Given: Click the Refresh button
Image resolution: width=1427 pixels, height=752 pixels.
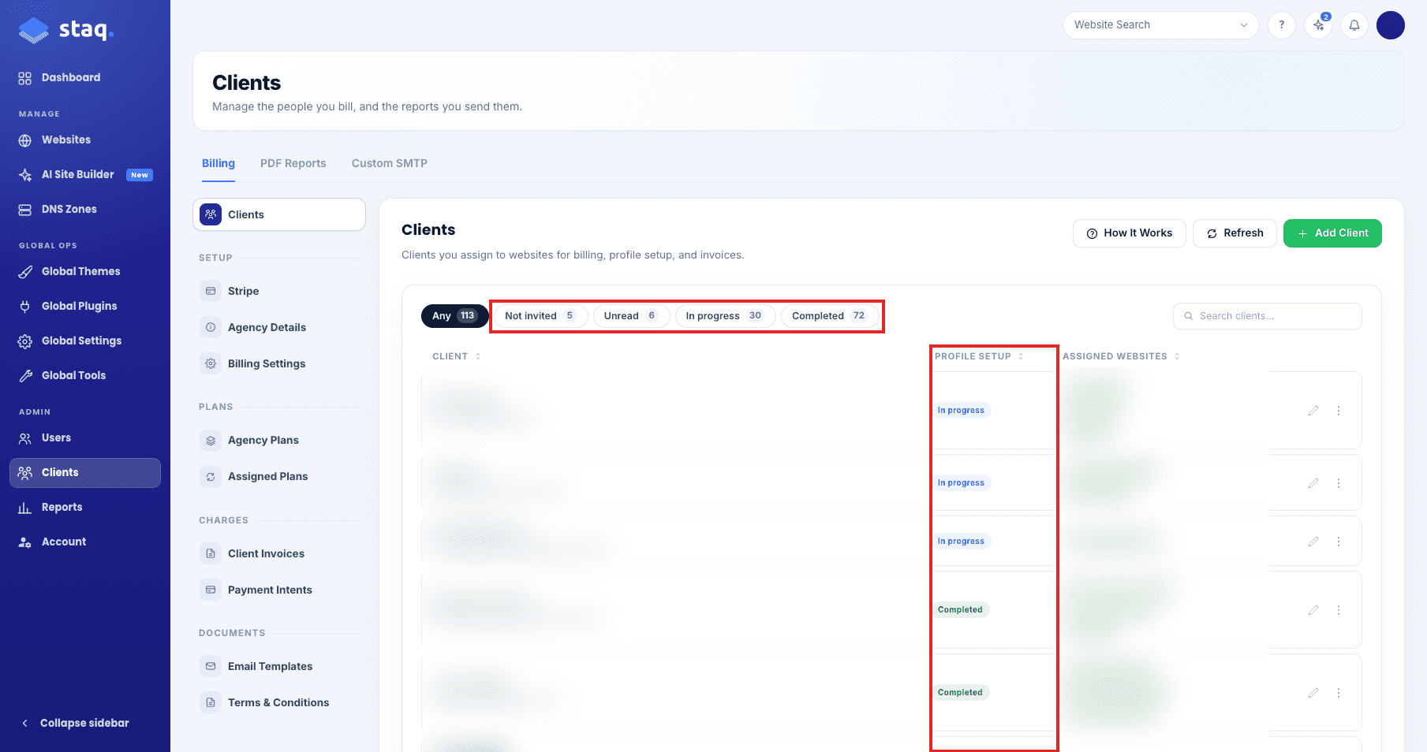Looking at the screenshot, I should (x=1235, y=233).
